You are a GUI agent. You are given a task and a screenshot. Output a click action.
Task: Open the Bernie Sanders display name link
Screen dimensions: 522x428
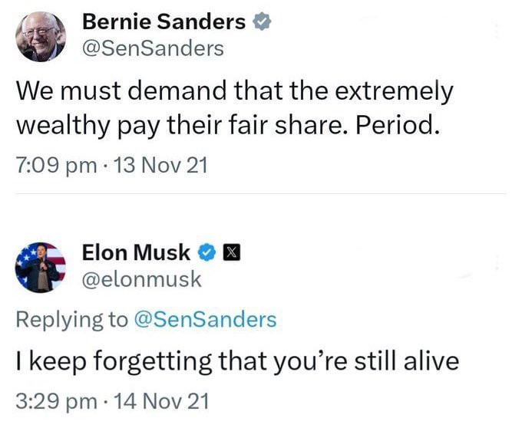[x=163, y=22]
